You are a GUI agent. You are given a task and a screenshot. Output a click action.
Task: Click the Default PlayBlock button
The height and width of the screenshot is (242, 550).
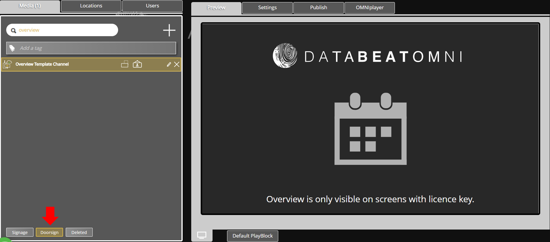pyautogui.click(x=252, y=236)
